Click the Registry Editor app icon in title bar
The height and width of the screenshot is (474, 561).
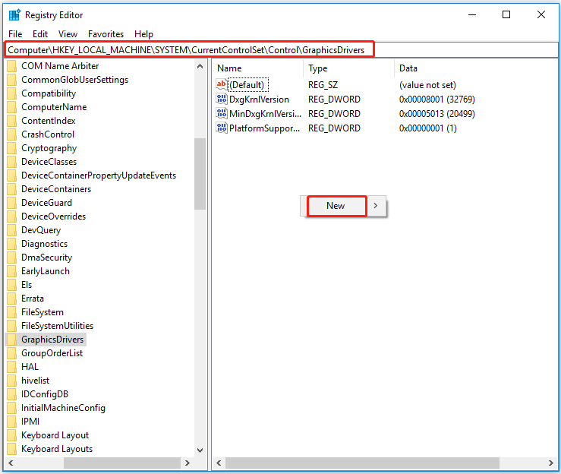(14, 15)
